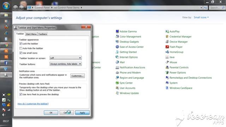Expand address bar history dropdown arrow
This screenshot has height=127, width=226.
201,8
